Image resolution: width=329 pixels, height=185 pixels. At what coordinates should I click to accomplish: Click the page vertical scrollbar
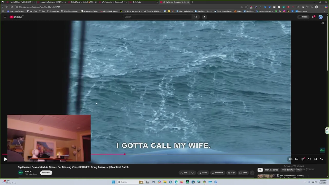pos(327,44)
